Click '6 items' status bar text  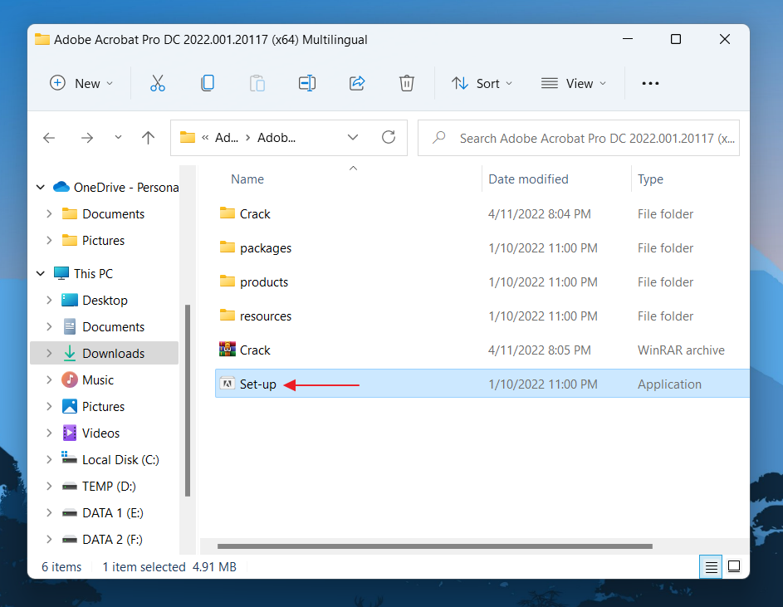pos(61,566)
